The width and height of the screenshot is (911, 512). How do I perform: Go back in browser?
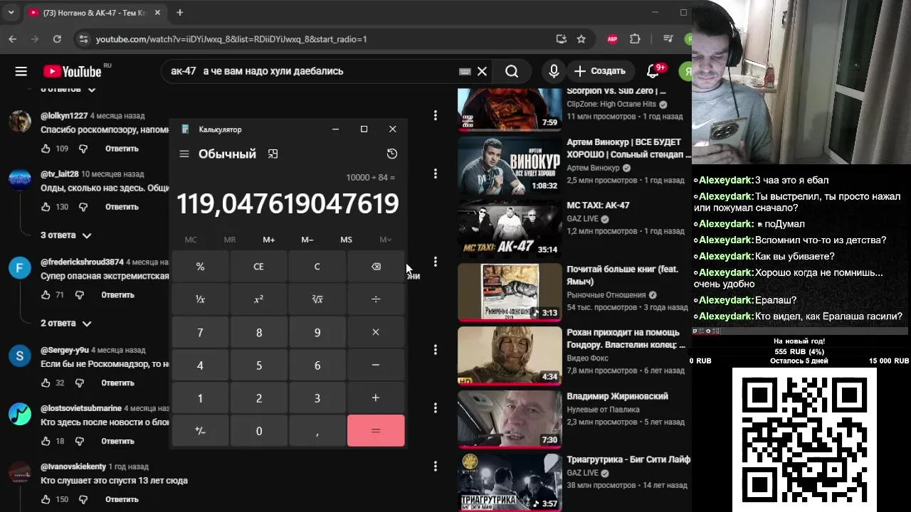[x=13, y=39]
